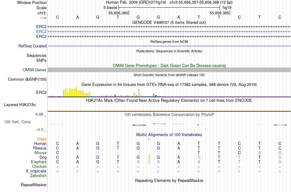The width and height of the screenshot is (291, 192).
Task: Select the chr3:55,656,357-55,656,368 (12 bp) position text
Action: (x=201, y=2)
